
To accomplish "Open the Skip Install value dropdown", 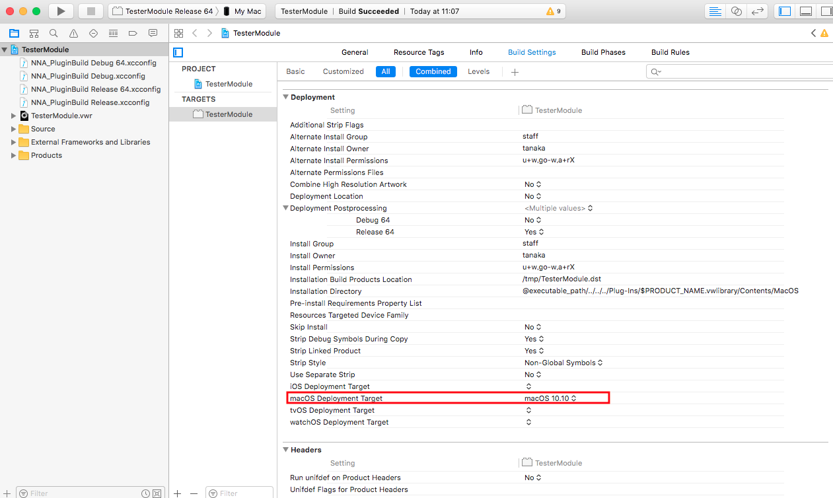I will (533, 327).
